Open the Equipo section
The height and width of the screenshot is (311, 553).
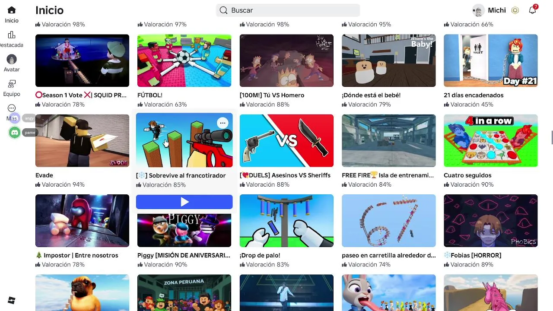[12, 88]
